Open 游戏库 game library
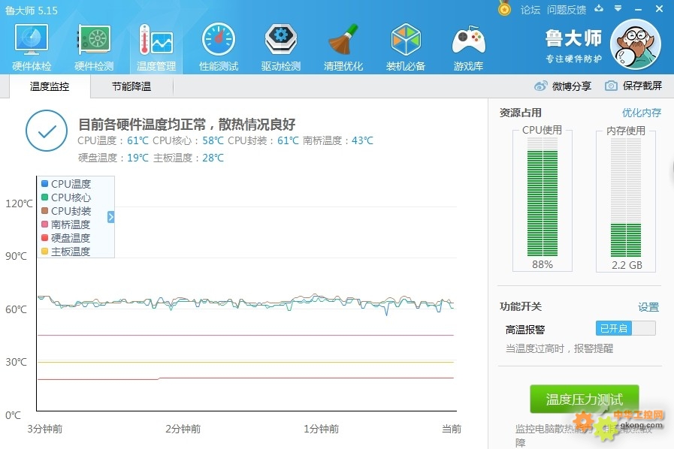 pos(468,47)
